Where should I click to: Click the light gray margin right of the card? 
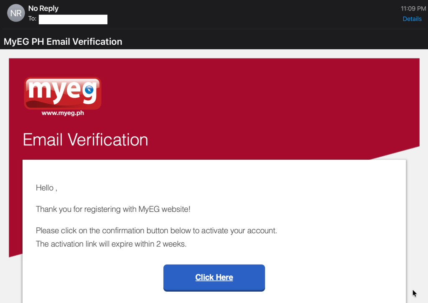pos(418,217)
